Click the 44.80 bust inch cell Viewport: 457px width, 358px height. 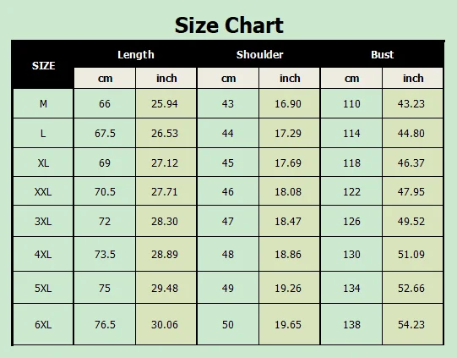pos(413,133)
